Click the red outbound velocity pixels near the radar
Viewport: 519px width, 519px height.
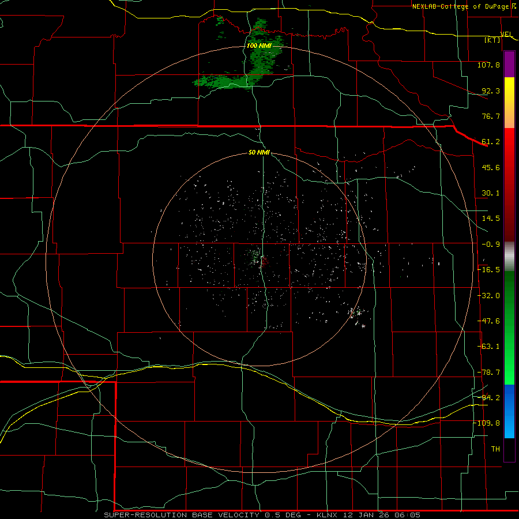click(265, 262)
